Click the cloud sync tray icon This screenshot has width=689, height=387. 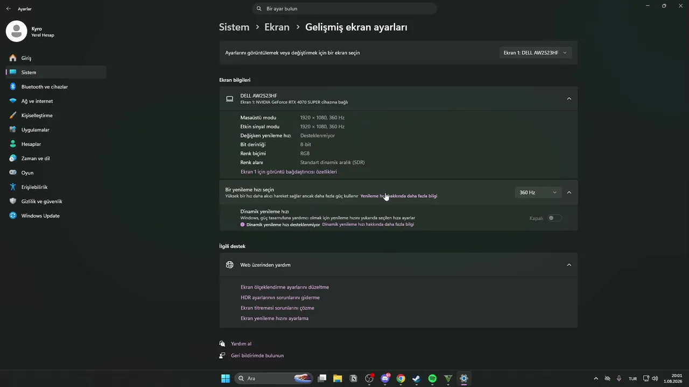click(x=608, y=378)
